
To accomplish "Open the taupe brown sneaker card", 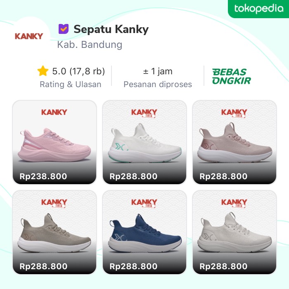I will tap(54, 232).
